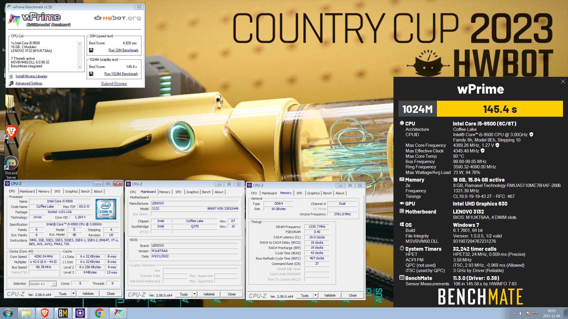Open wPrime from the taskbar
The image size is (568, 319).
(x=118, y=313)
